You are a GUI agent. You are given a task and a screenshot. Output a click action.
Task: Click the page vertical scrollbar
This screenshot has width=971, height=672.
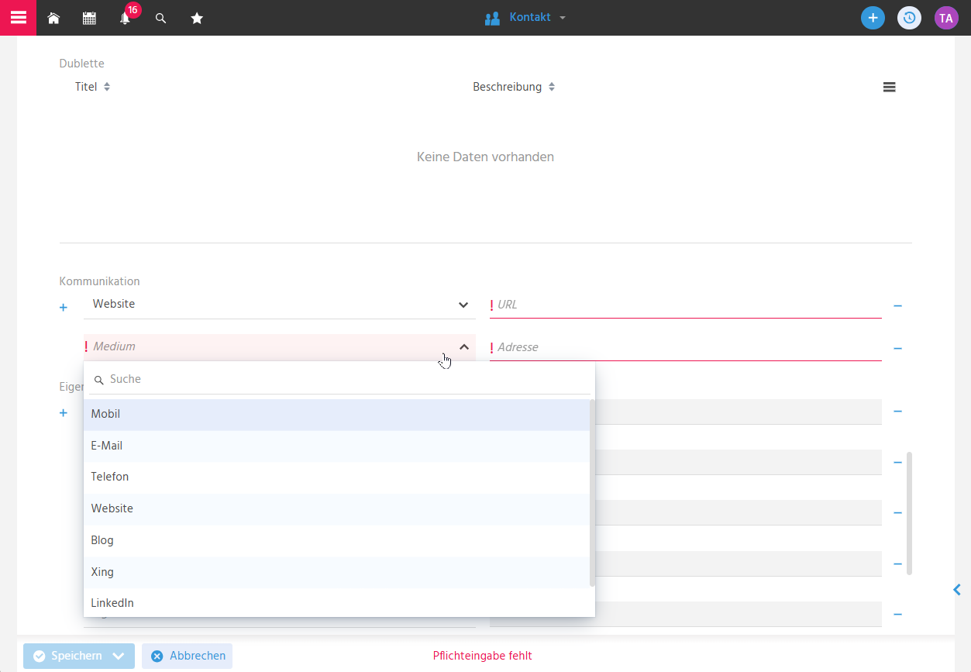910,513
